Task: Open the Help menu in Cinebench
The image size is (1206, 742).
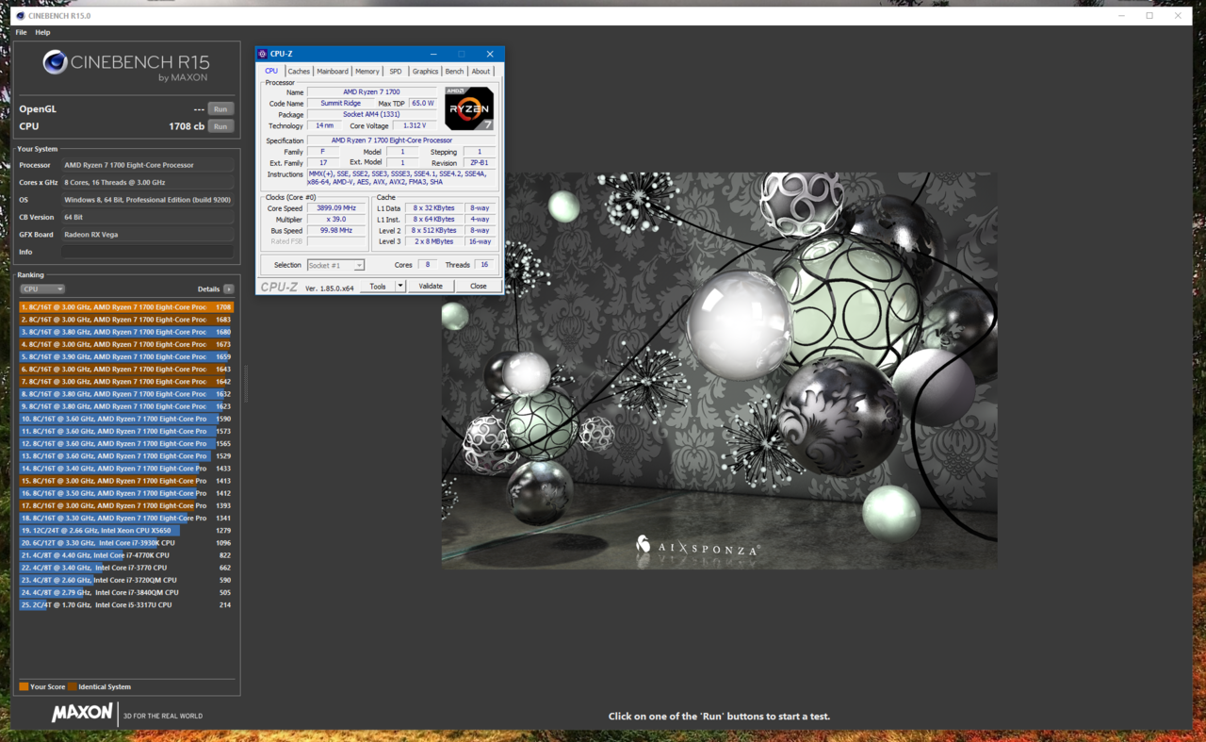Action: point(42,32)
